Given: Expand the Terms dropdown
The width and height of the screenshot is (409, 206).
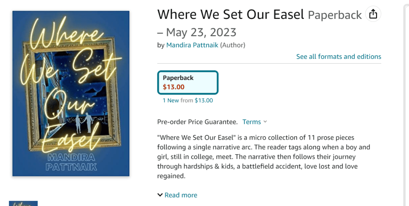Looking at the screenshot, I should tap(252, 122).
